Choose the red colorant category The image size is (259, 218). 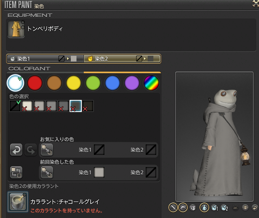pyautogui.click(x=35, y=83)
